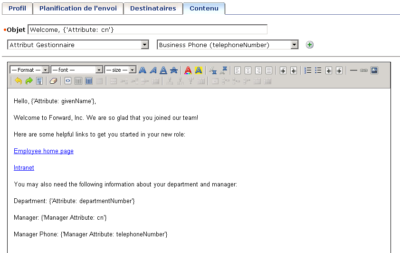Image resolution: width=400 pixels, height=253 pixels.
Task: Add attribute with the green plus icon
Action: tap(309, 45)
